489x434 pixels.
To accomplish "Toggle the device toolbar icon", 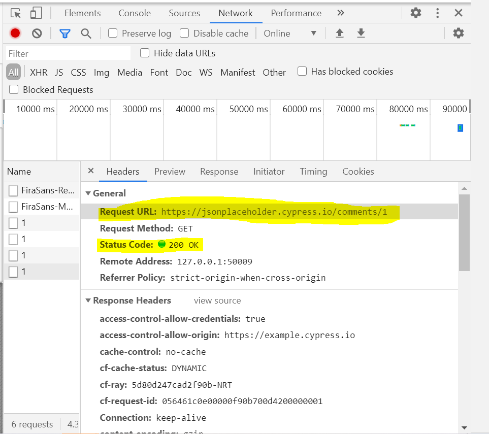I will pyautogui.click(x=36, y=13).
